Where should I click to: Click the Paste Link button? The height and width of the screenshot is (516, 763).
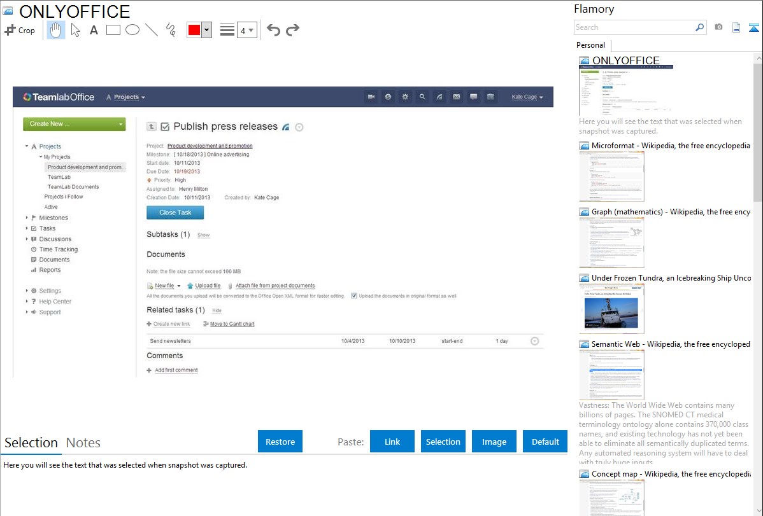tap(392, 442)
